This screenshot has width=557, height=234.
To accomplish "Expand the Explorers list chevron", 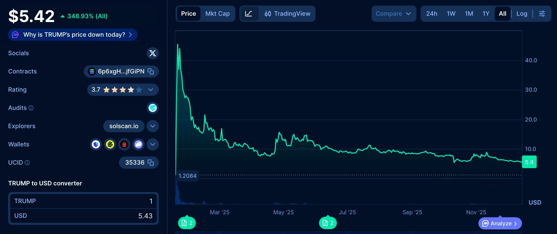I will click(152, 126).
